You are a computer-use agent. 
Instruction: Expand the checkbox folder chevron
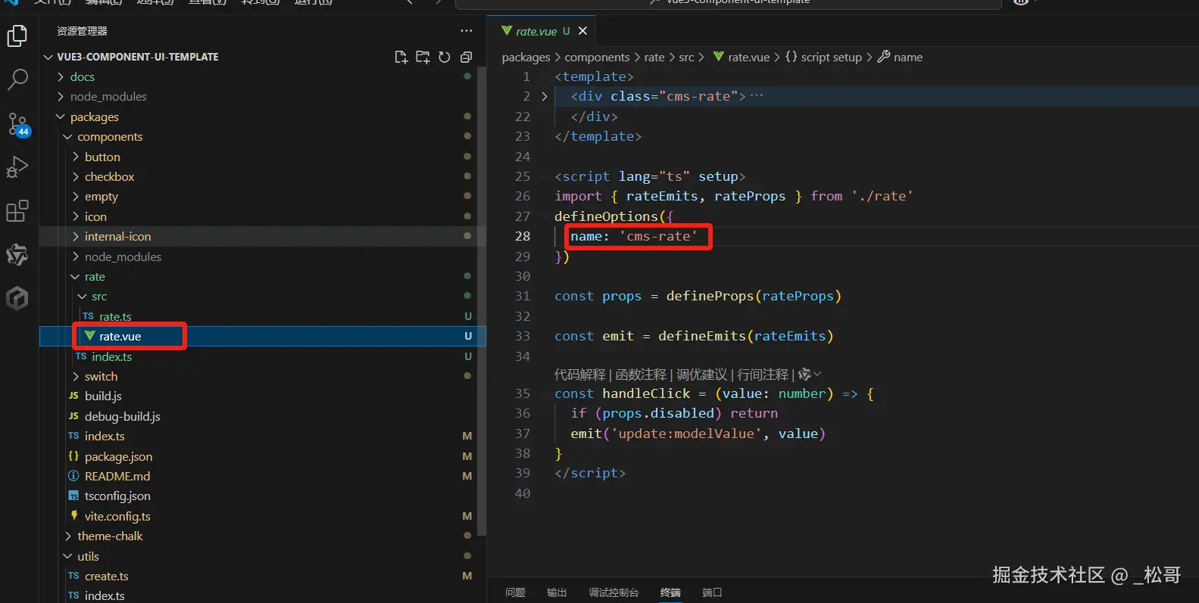pyautogui.click(x=75, y=176)
